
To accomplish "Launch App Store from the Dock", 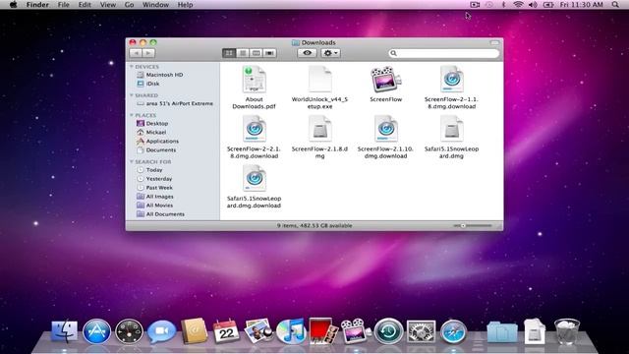I will (96, 331).
